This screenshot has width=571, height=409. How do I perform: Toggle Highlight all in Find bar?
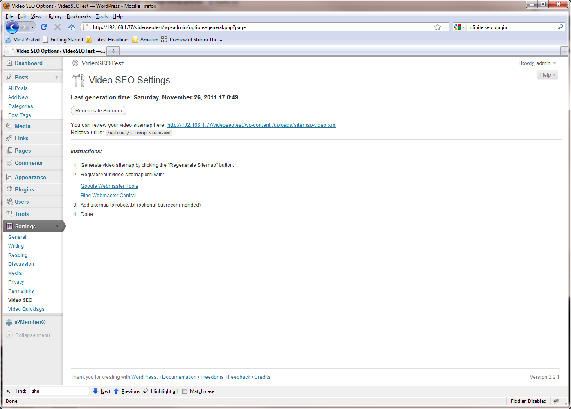coord(160,391)
